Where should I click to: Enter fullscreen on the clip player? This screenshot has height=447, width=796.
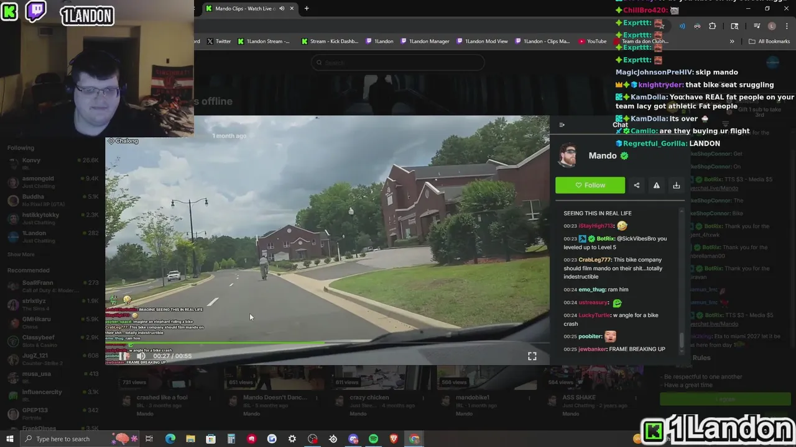coord(532,356)
